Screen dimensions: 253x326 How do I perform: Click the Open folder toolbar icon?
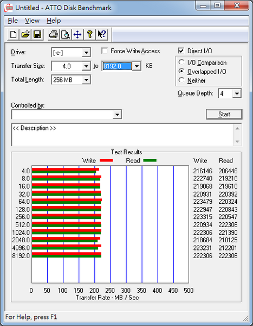point(25,34)
